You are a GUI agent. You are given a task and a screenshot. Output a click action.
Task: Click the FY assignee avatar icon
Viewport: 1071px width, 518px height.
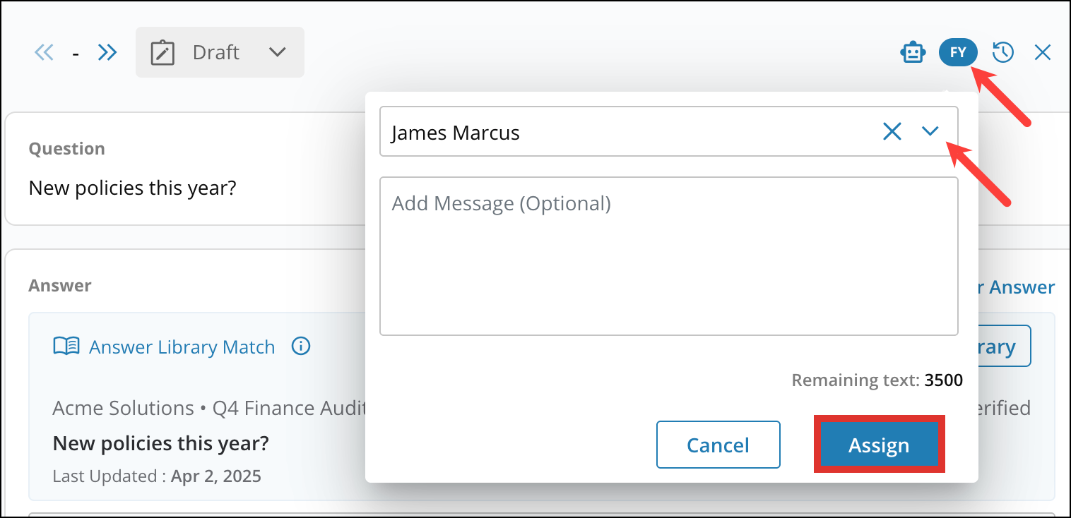click(958, 52)
